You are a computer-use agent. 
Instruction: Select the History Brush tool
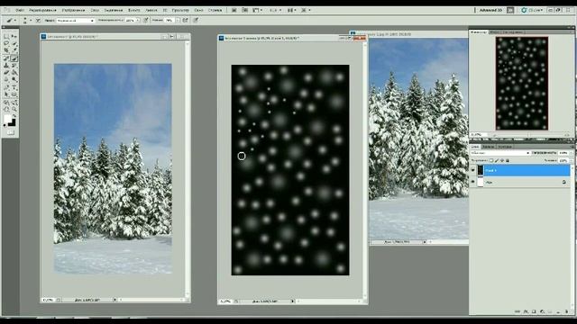(x=14, y=66)
